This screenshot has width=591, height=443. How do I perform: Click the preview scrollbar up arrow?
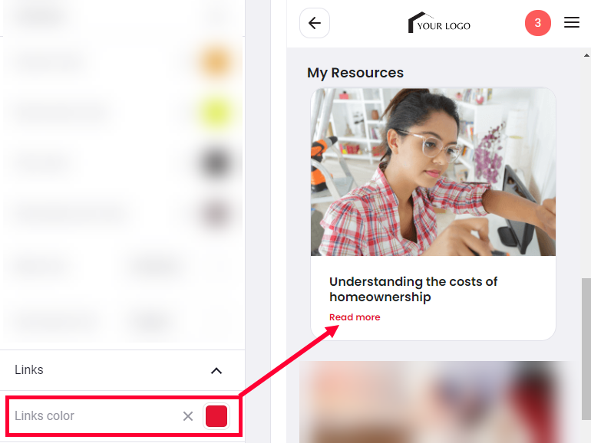point(586,55)
